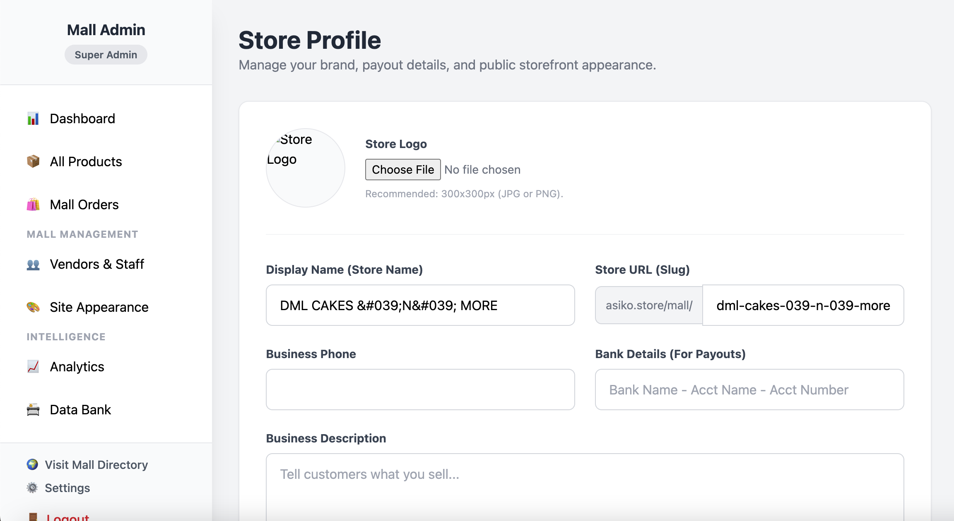
Task: Click the empty Business Phone field
Action: click(420, 390)
